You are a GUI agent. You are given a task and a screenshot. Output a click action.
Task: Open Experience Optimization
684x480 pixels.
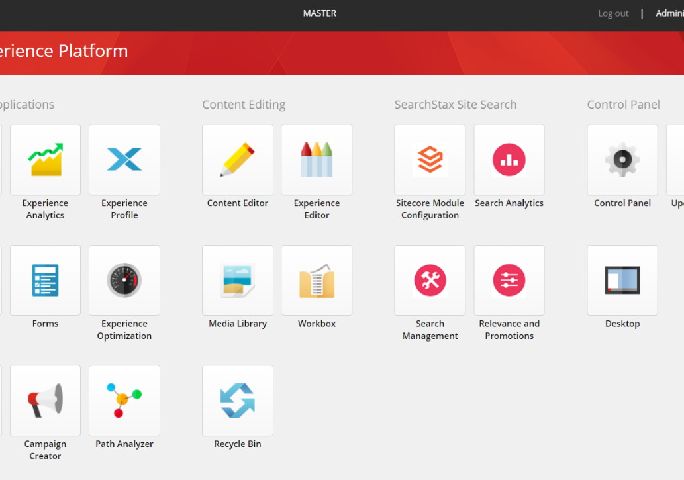click(124, 280)
